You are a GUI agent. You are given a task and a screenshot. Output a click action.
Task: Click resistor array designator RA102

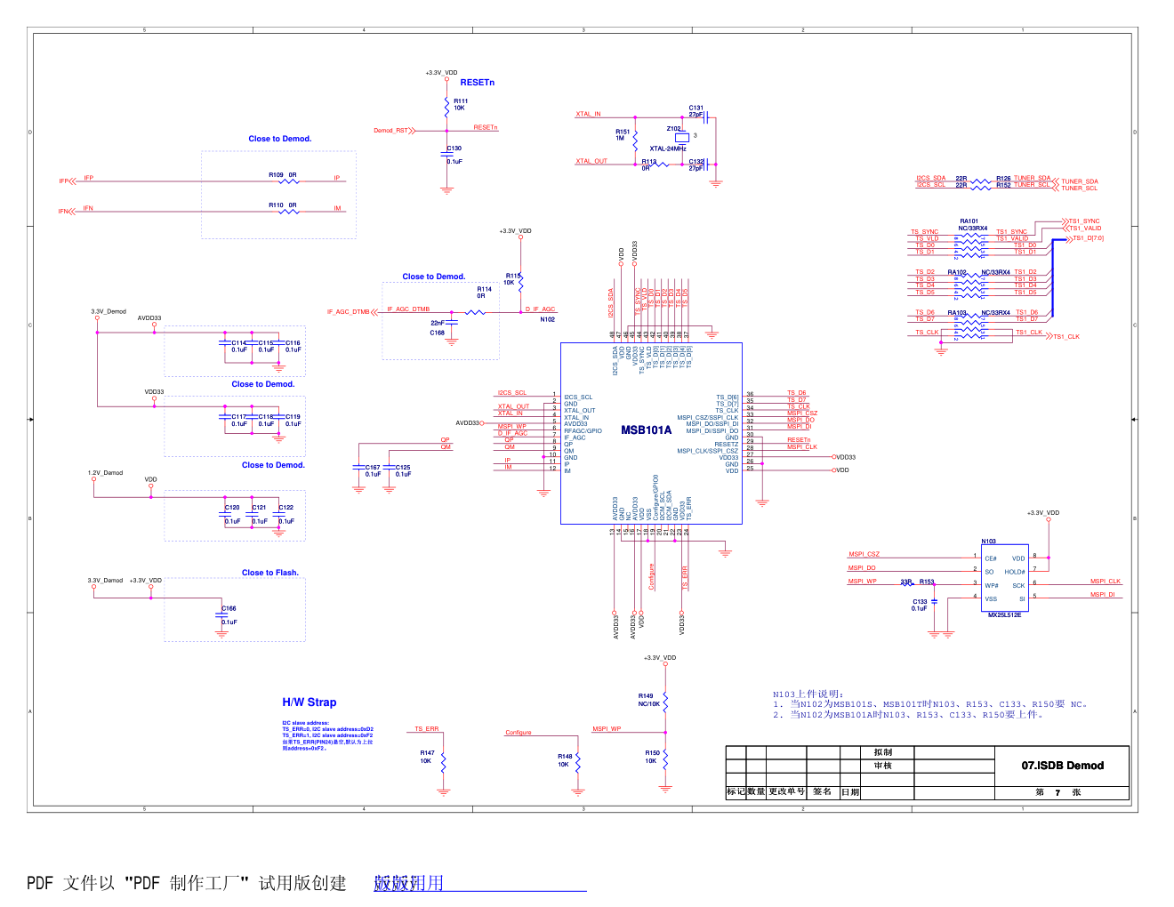[x=957, y=273]
